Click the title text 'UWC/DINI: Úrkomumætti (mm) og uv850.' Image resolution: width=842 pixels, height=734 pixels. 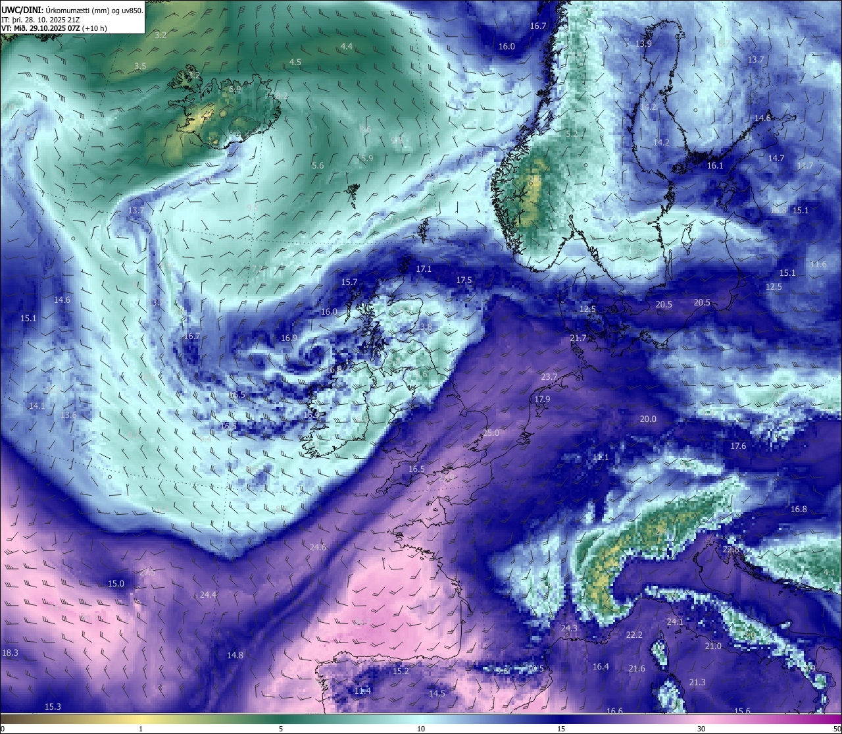(x=72, y=11)
